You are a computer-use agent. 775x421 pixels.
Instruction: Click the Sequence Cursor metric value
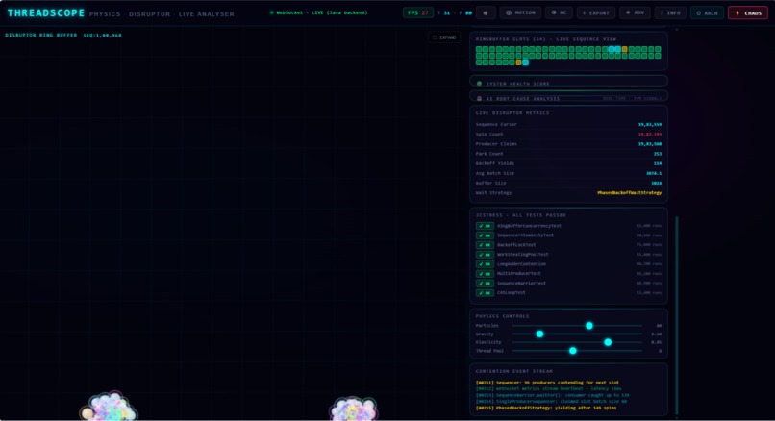pos(650,125)
